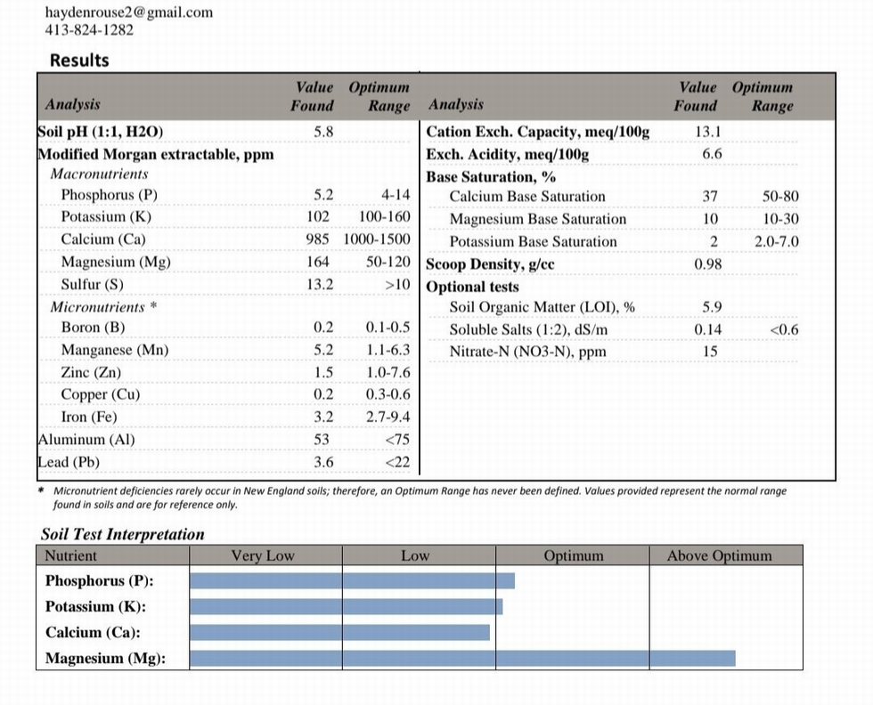Click the Lead (Pb) row label
Viewport: 873px width, 705px height.
[x=69, y=462]
